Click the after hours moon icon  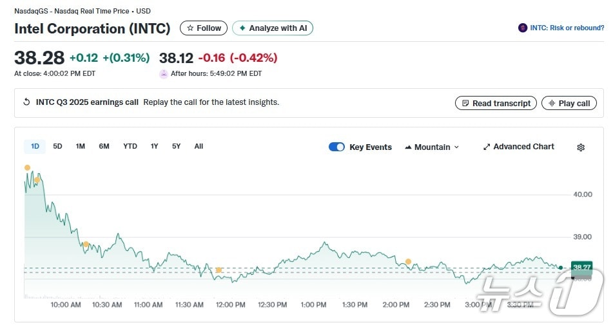[164, 74]
